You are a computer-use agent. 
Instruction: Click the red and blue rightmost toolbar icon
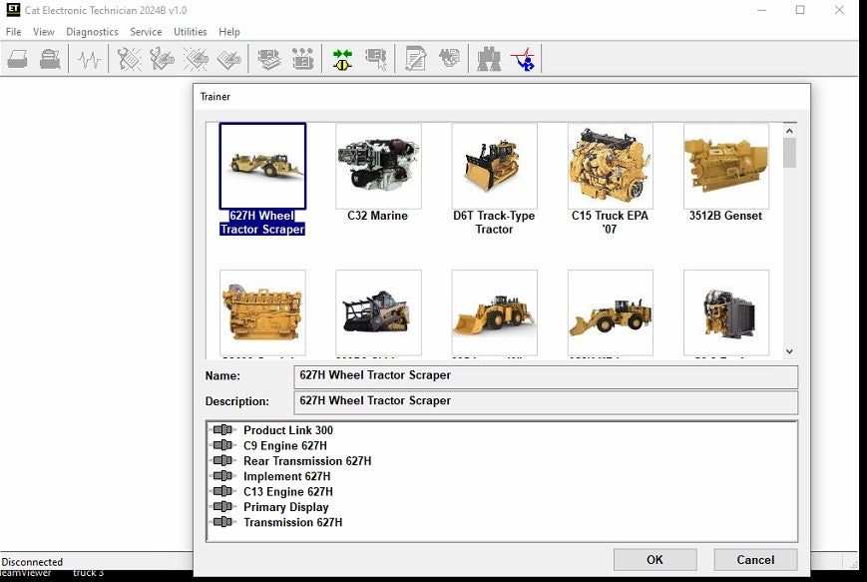pyautogui.click(x=523, y=60)
